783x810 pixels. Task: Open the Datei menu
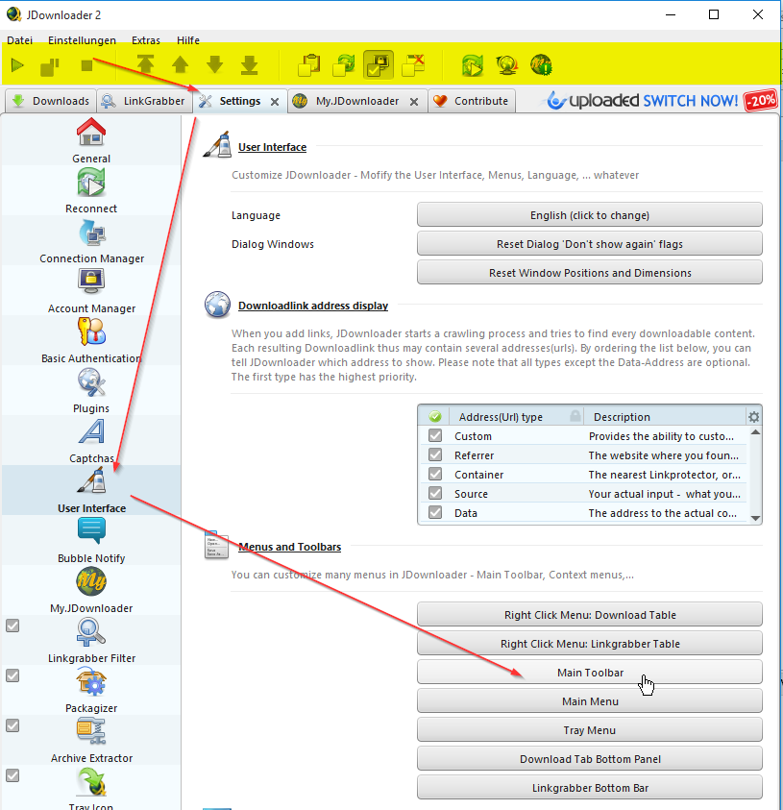pos(19,40)
